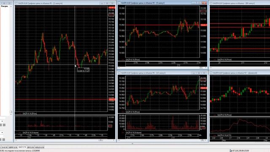This screenshot has width=270, height=152.
Task: Click red price label atop 1-minute chart axis
Action: (111, 8)
